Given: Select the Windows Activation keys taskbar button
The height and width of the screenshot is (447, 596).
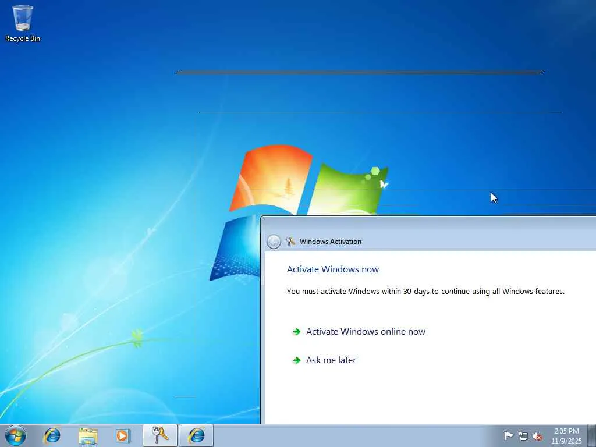Looking at the screenshot, I should pyautogui.click(x=159, y=435).
